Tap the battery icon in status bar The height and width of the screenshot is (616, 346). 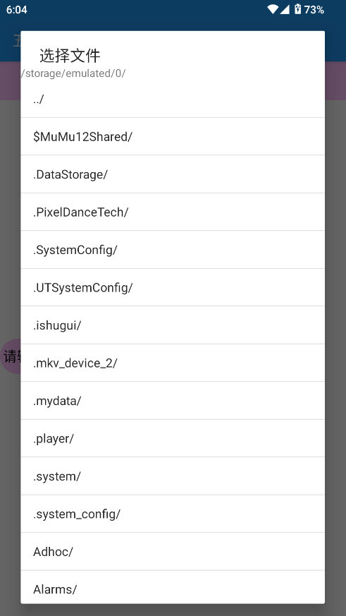298,9
